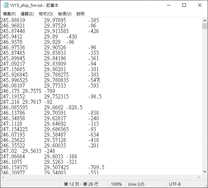The image size is (208, 188).
Task: Click the value 246.13786
Action: pos(13,113)
